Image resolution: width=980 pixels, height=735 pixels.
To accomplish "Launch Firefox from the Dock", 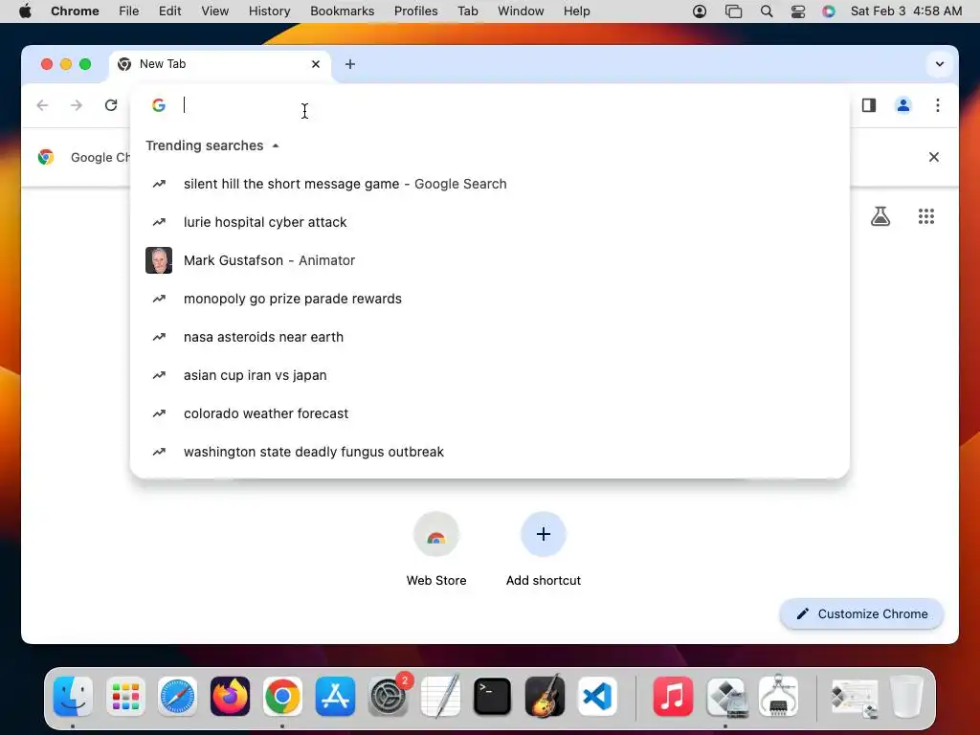I will (x=230, y=696).
